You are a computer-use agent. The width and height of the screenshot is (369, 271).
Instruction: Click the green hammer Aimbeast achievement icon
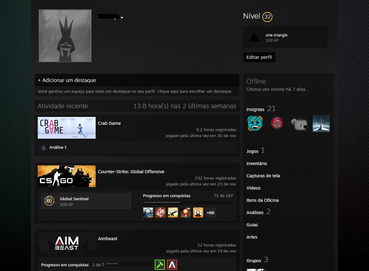coord(160,265)
